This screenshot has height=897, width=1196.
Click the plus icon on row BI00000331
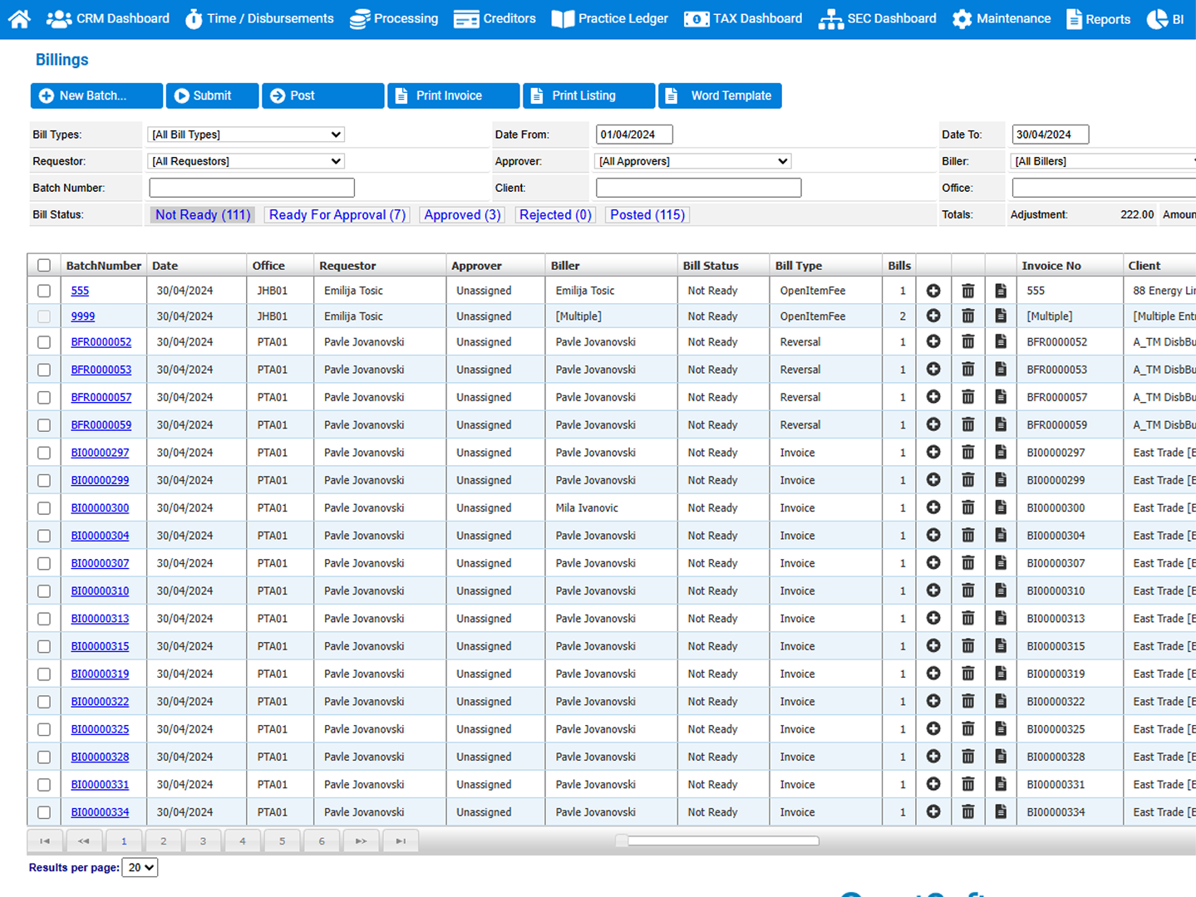pos(933,785)
